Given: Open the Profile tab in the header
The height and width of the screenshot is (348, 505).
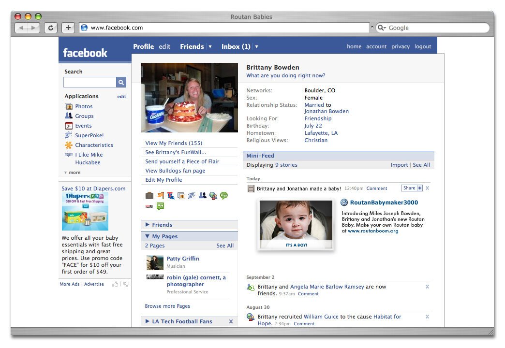Looking at the screenshot, I should tap(144, 47).
